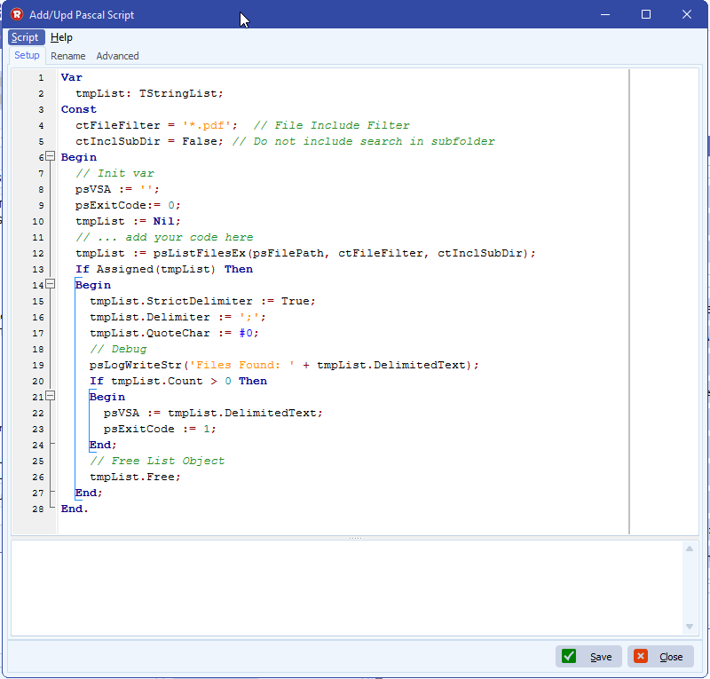Click 'psListFilesEx' on line 12
This screenshot has width=710, height=679.
(x=199, y=253)
